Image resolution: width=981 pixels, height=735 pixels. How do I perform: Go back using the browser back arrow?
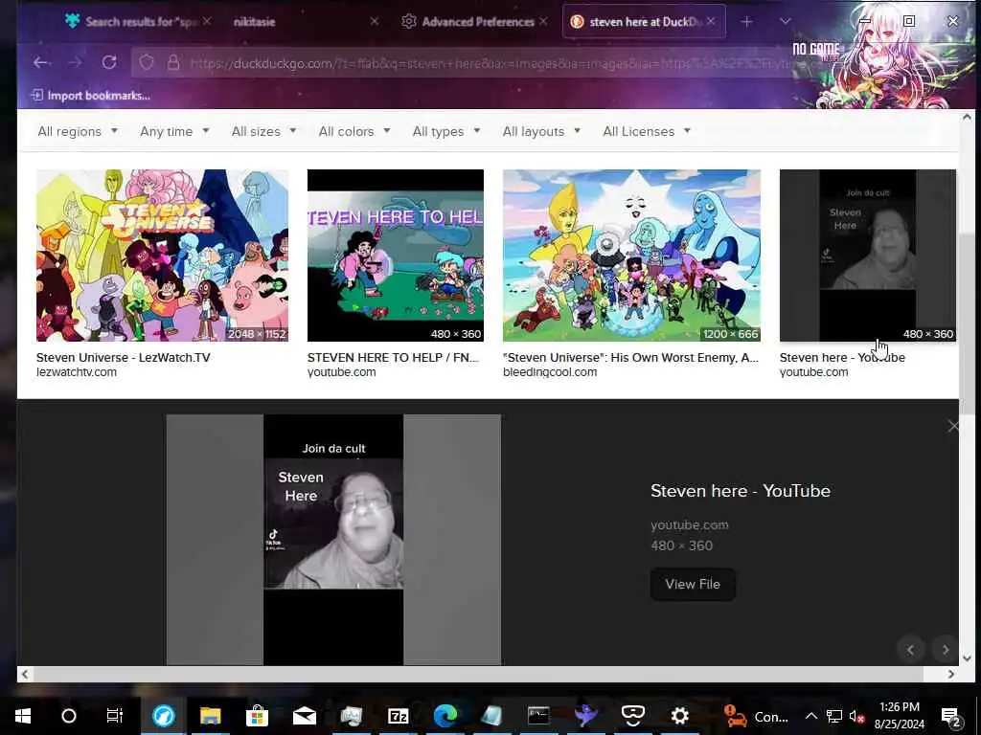[40, 62]
